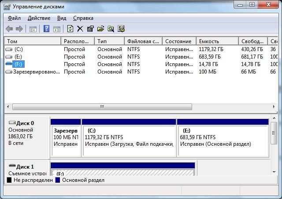Click the 14,78 ГБ capacity cell
The width and height of the screenshot is (282, 199).
pyautogui.click(x=208, y=64)
